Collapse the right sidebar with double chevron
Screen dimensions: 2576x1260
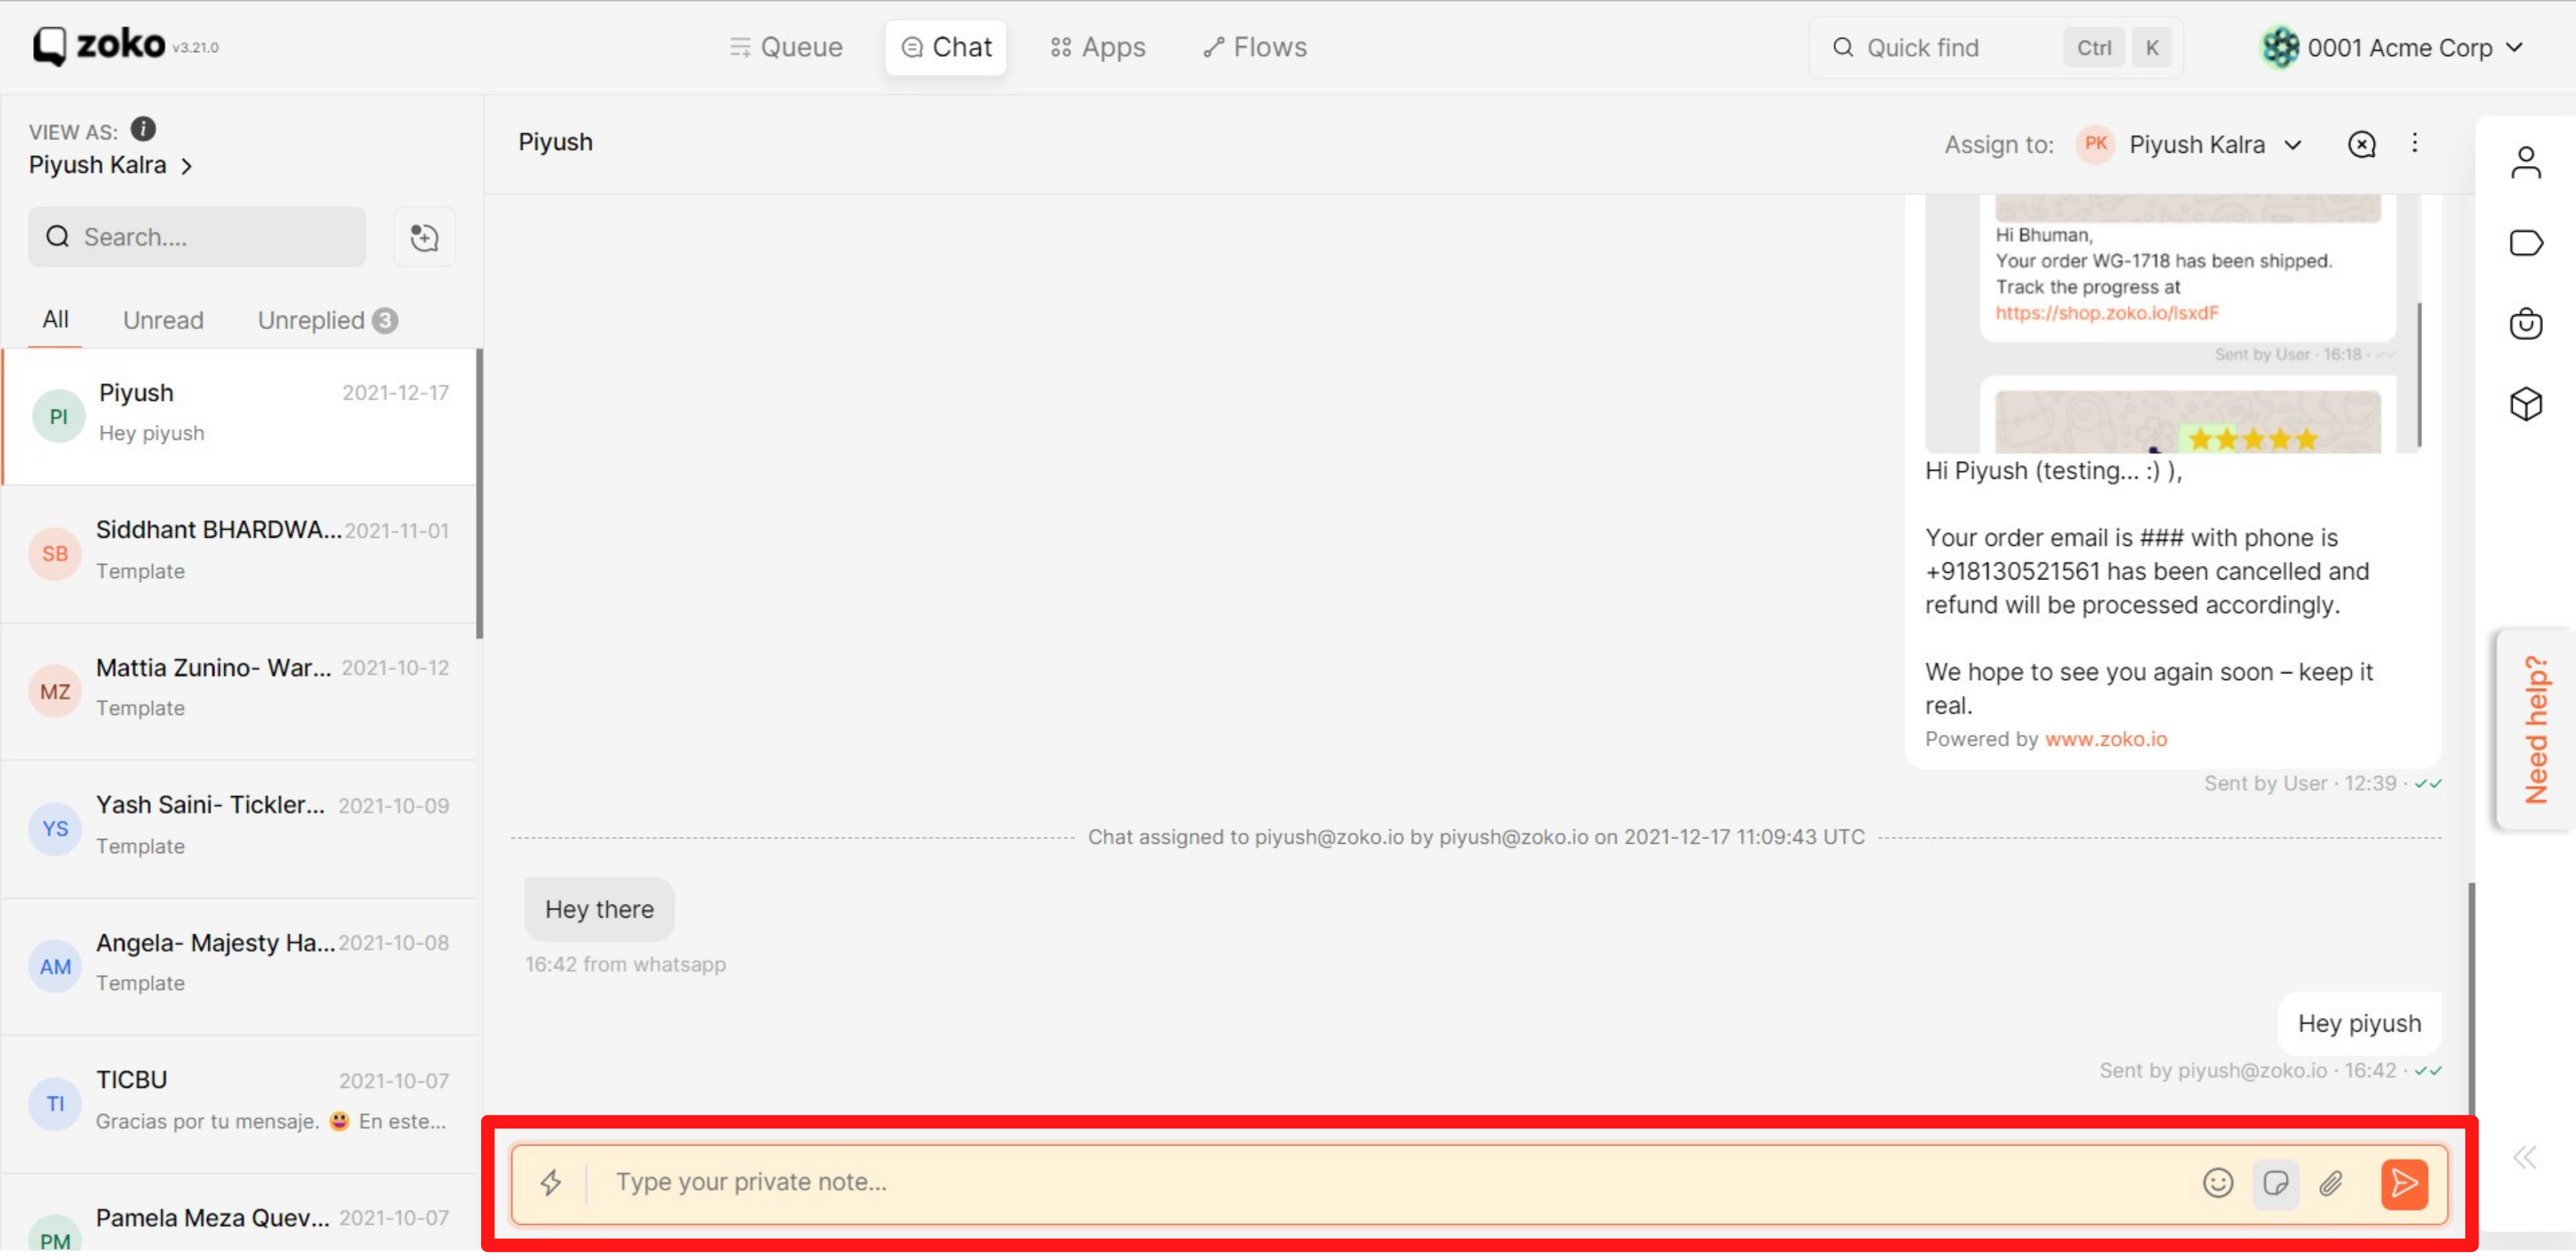(x=2525, y=1158)
